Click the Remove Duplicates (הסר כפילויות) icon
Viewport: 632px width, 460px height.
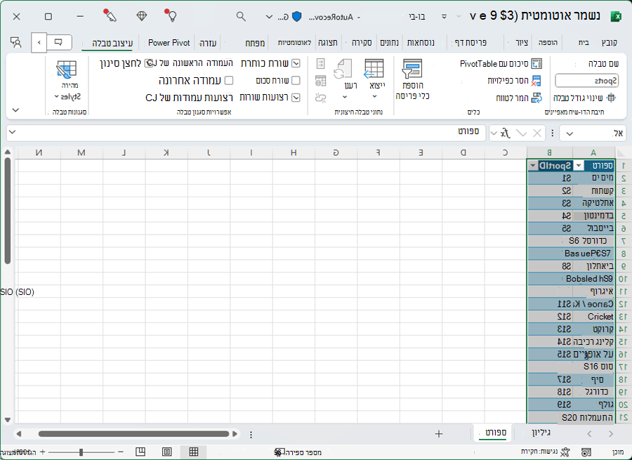(x=536, y=81)
